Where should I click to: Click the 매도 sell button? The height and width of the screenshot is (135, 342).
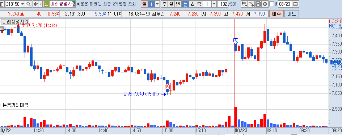[292, 14]
